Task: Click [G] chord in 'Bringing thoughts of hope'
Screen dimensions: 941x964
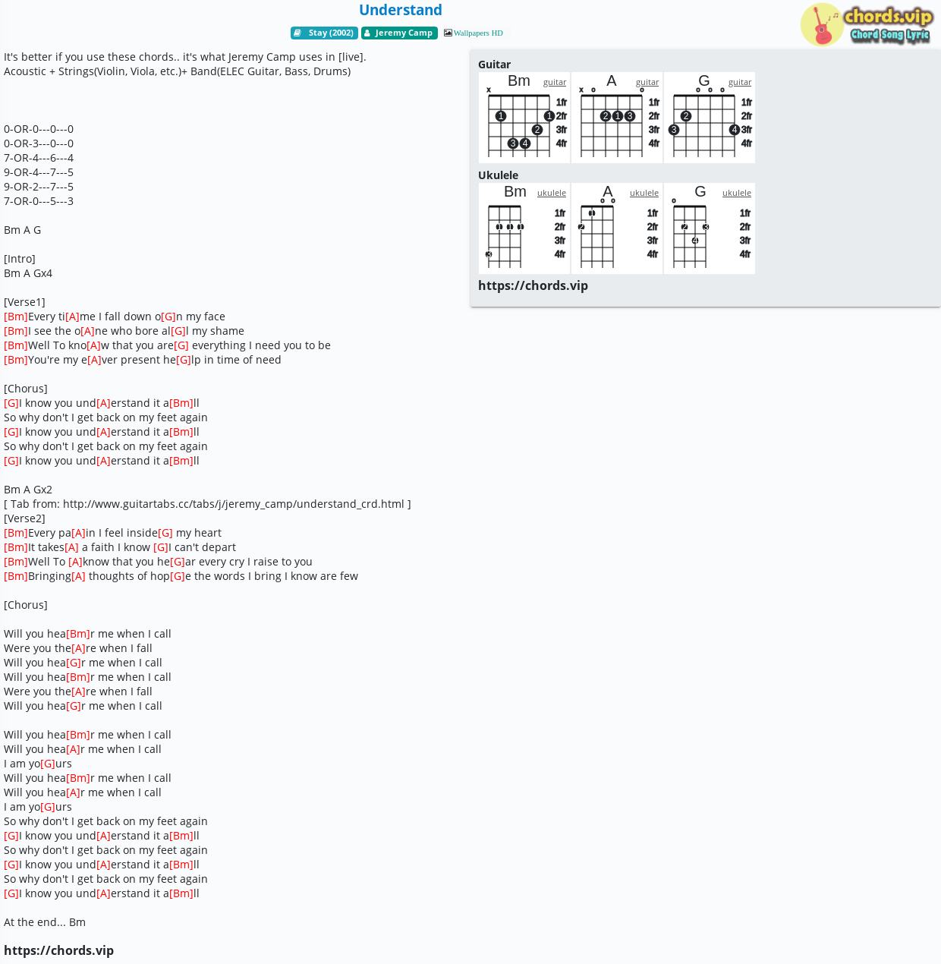Action: 178,576
